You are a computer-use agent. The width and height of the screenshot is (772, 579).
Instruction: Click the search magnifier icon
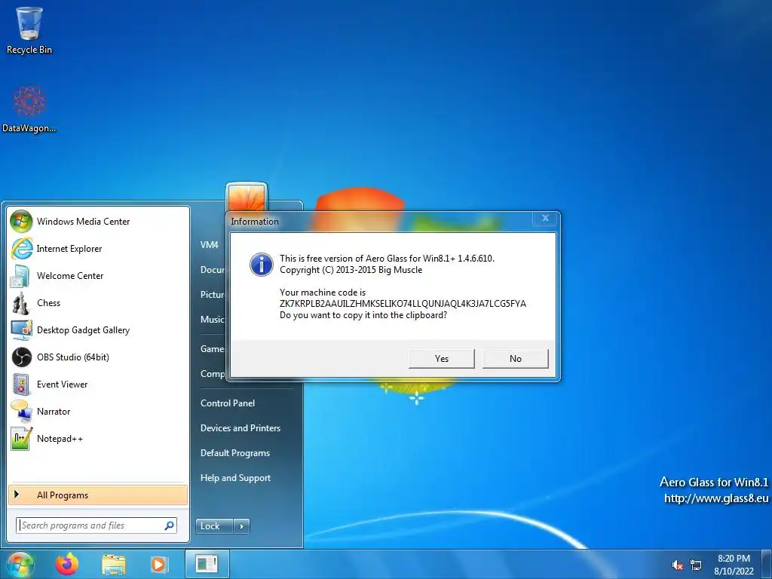pos(169,525)
